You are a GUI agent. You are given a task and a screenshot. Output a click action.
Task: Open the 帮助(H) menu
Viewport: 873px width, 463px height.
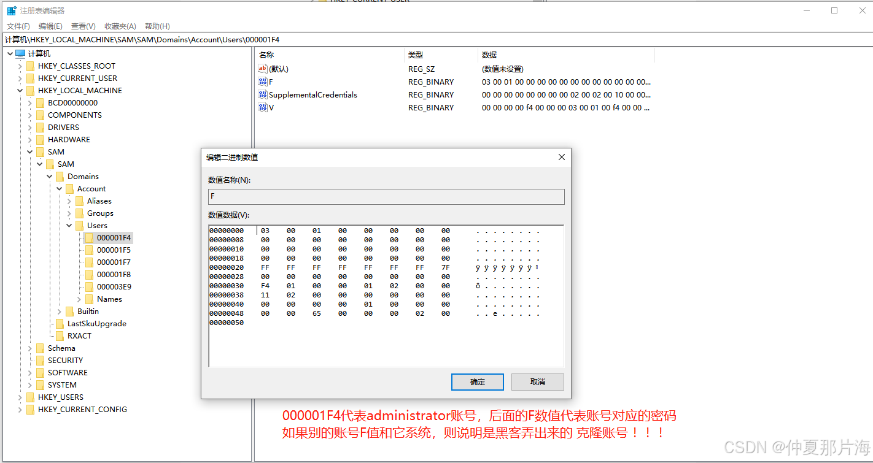[157, 26]
